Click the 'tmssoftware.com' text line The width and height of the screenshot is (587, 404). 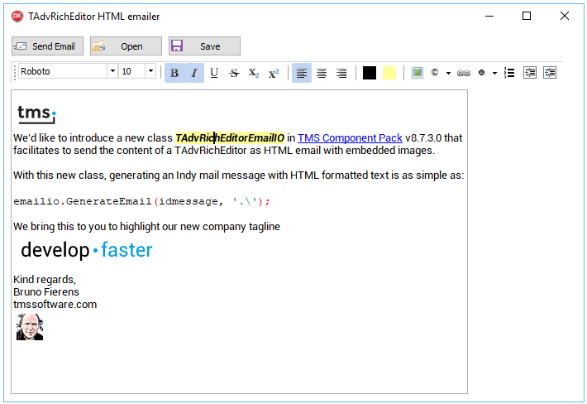tap(55, 305)
